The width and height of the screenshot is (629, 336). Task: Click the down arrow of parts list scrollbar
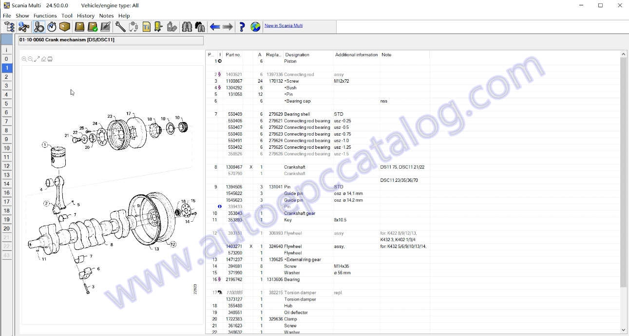tap(623, 330)
